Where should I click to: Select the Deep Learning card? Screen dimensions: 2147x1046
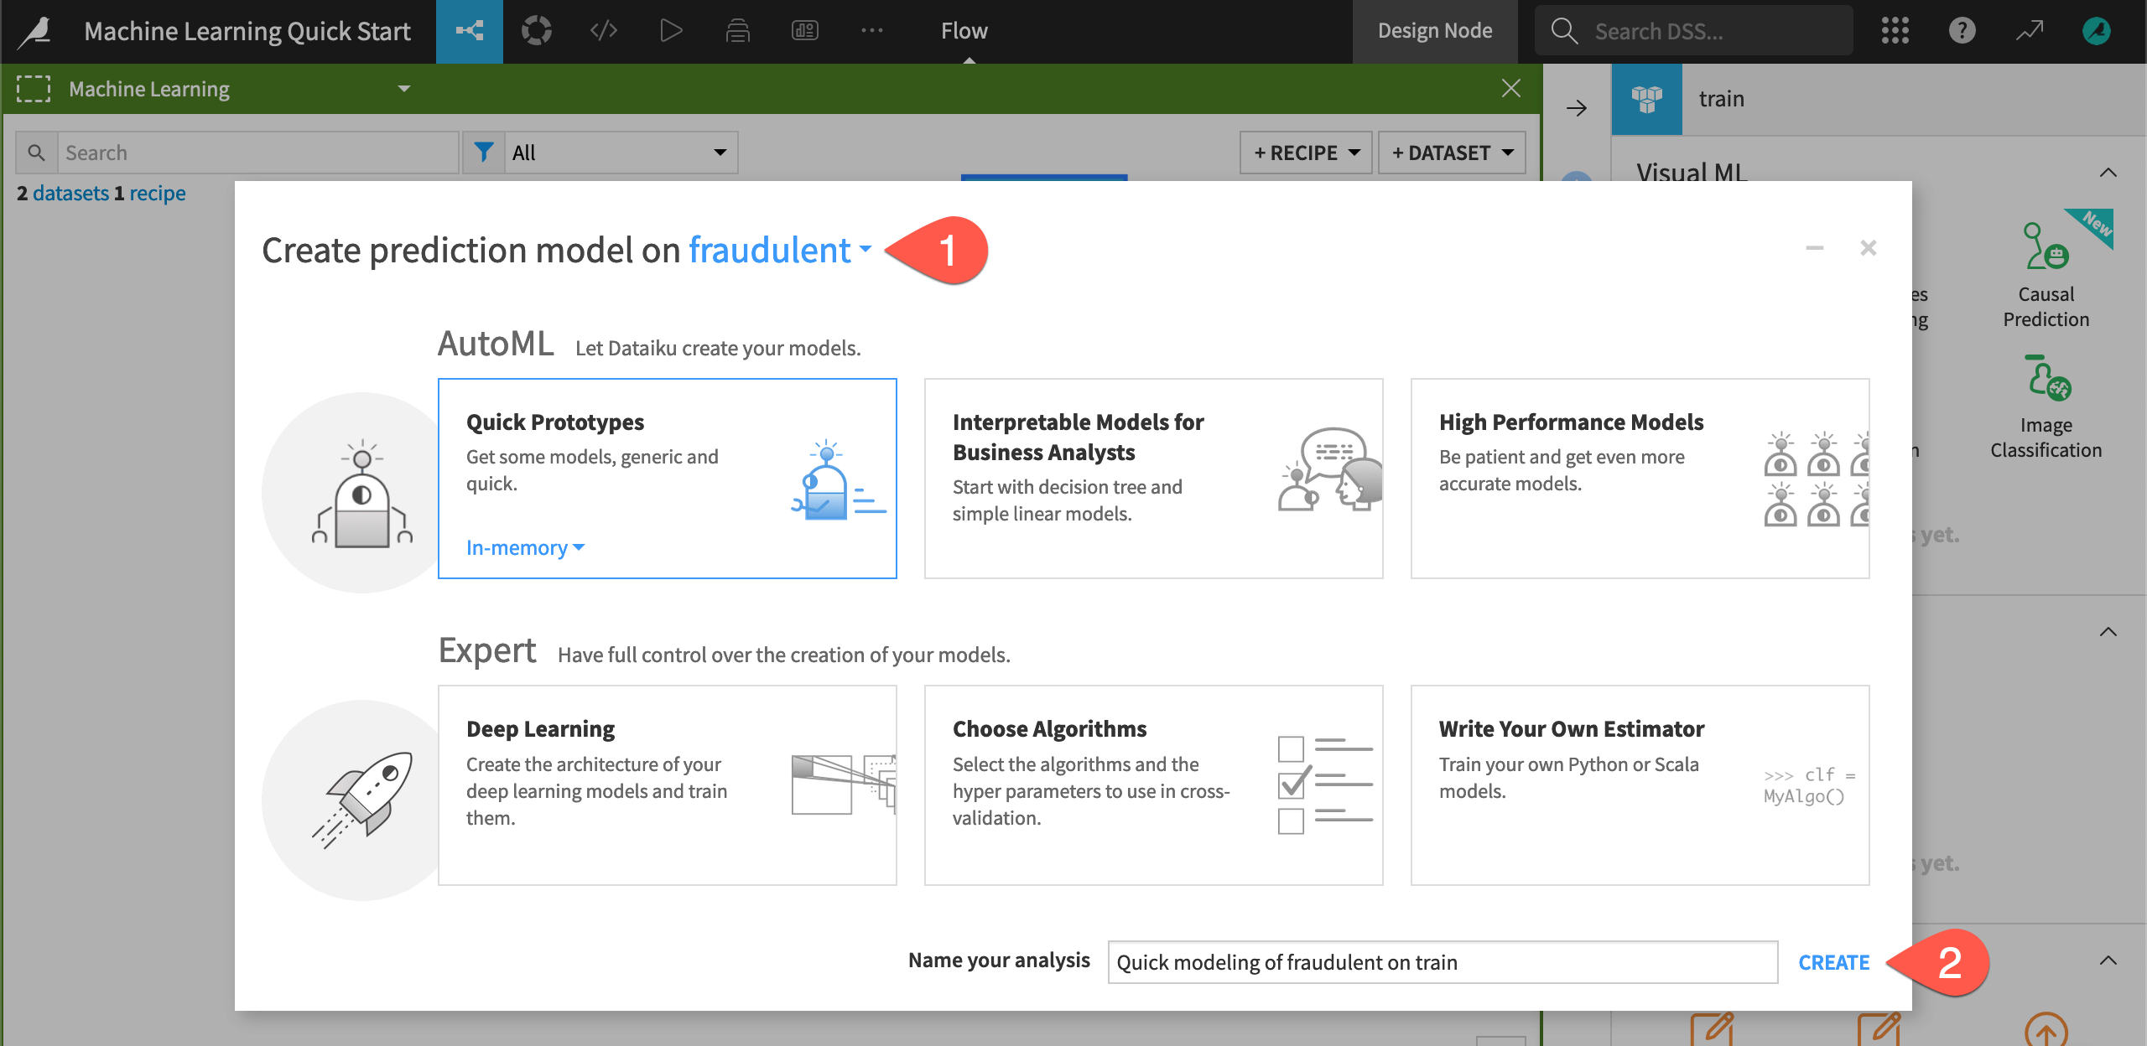pos(668,785)
